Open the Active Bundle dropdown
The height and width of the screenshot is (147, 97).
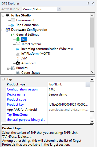(x=59, y=9)
